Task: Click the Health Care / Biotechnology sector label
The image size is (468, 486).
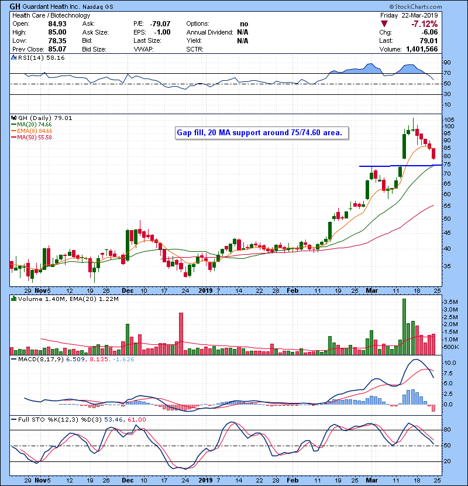Action: [51, 15]
